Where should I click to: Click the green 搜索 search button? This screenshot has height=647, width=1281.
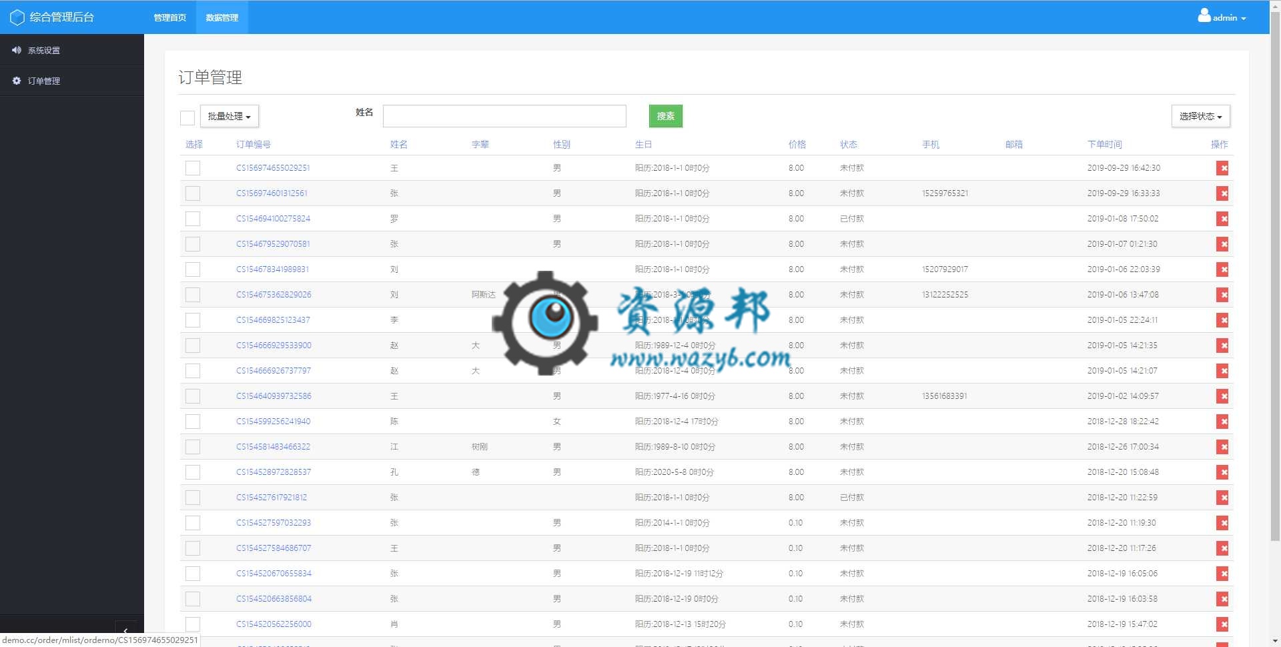666,116
